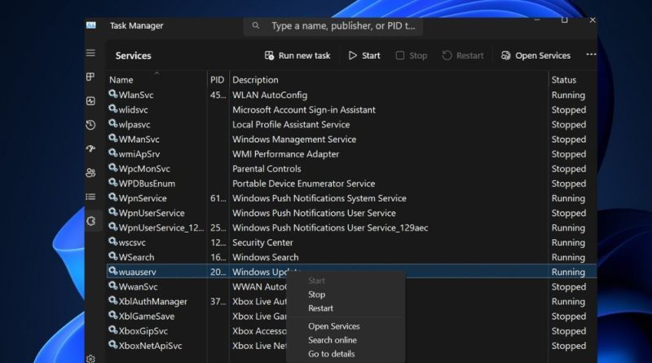652x363 pixels.
Task: Click description Security Center
Action: (x=262, y=242)
